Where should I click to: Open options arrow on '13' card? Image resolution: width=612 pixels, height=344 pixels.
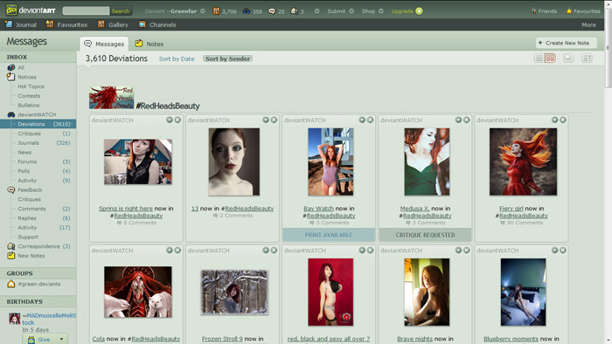click(266, 120)
